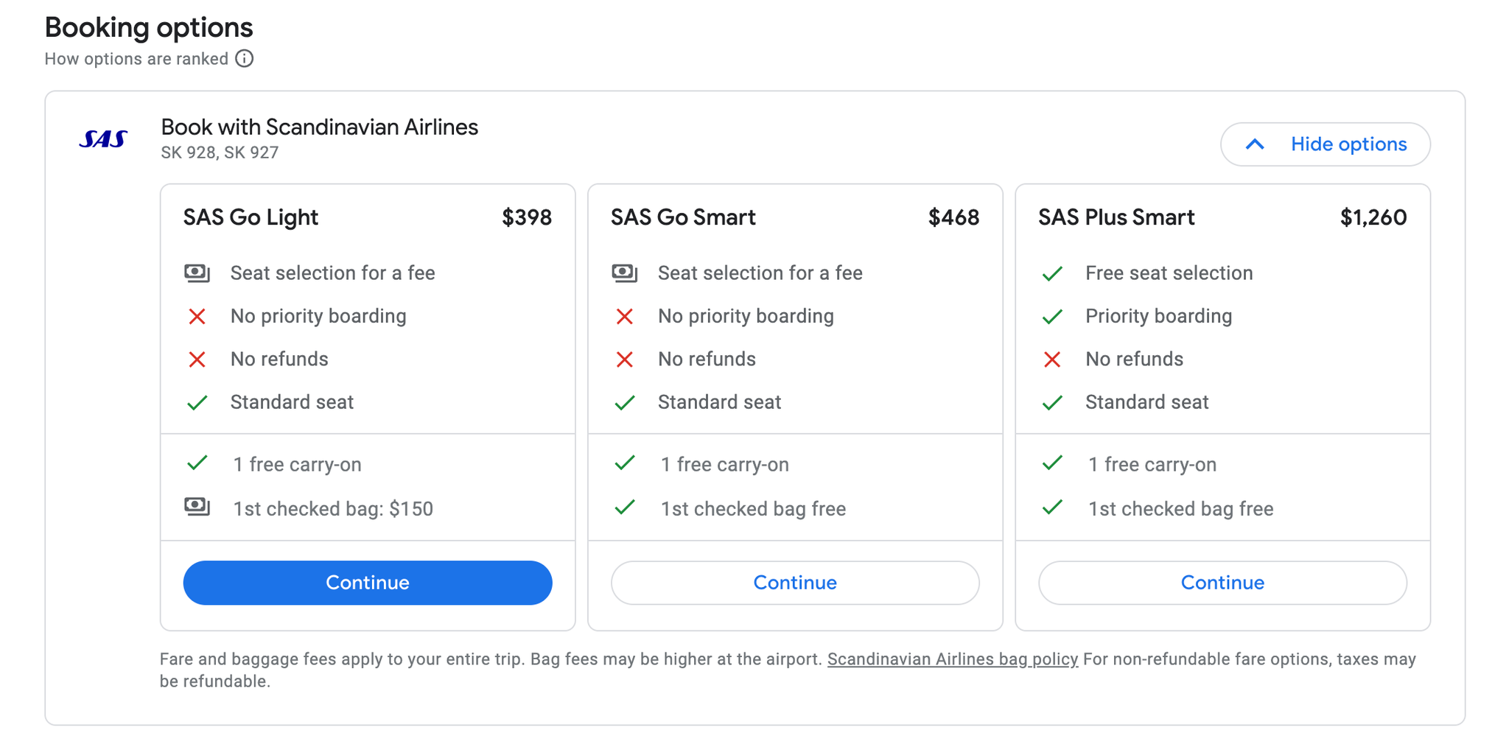Click the green check beside 'Priority boarding'

1052,316
